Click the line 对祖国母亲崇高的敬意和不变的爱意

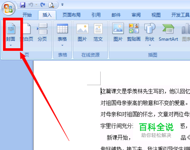tap(144, 103)
